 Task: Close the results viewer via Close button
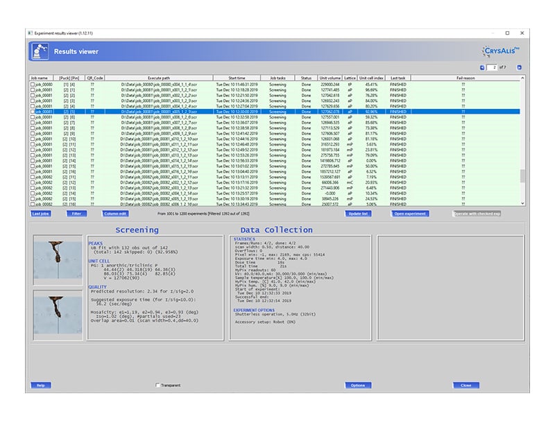(x=466, y=385)
